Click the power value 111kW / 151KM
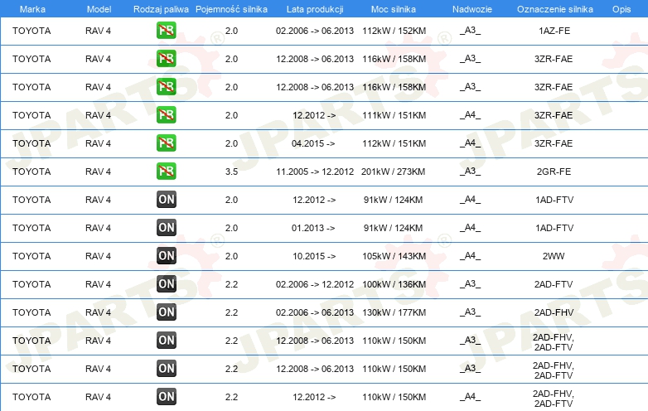The image size is (648, 411). pyautogui.click(x=394, y=116)
